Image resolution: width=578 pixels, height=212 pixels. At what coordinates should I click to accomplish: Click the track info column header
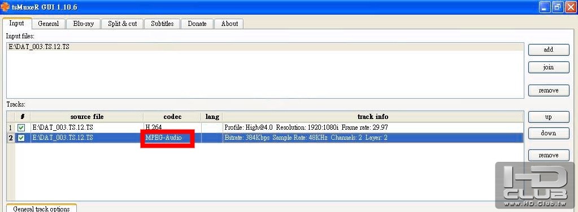[x=373, y=117]
